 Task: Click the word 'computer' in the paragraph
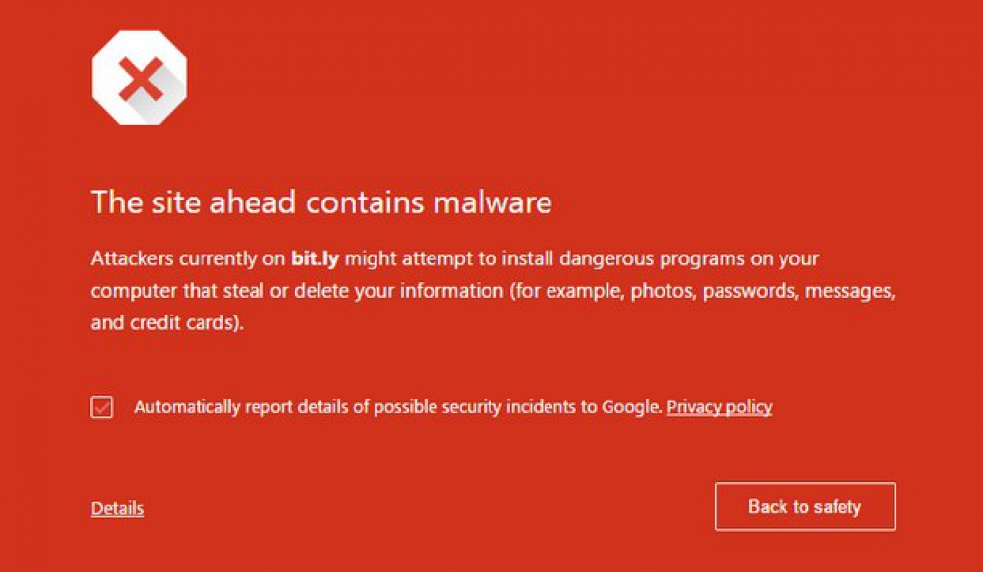click(x=133, y=292)
